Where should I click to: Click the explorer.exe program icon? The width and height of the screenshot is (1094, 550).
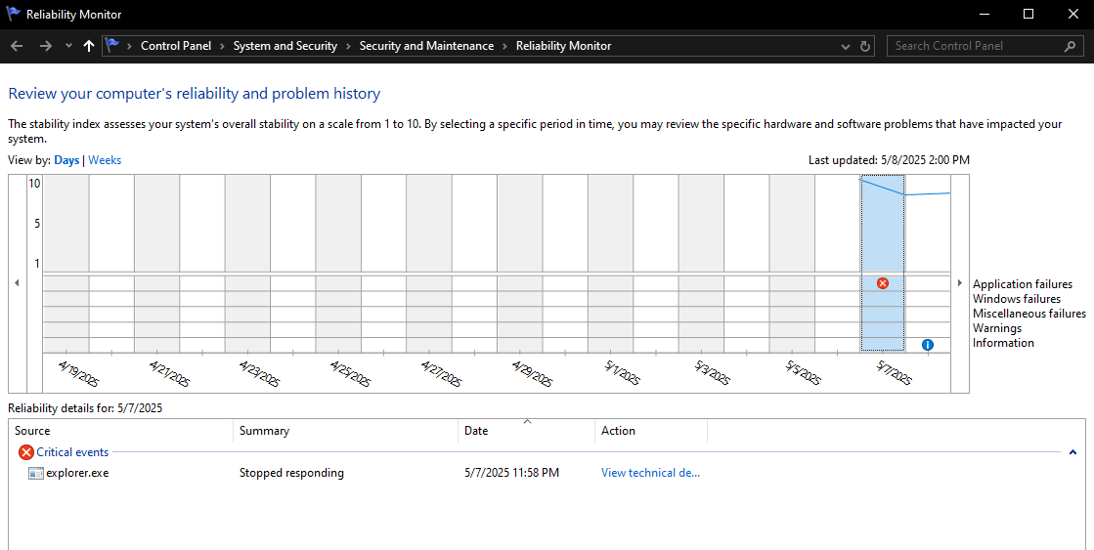tap(35, 474)
